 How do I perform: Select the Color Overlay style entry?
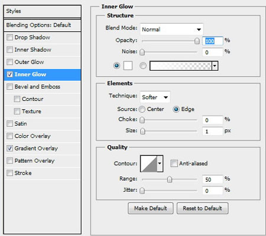click(x=43, y=136)
